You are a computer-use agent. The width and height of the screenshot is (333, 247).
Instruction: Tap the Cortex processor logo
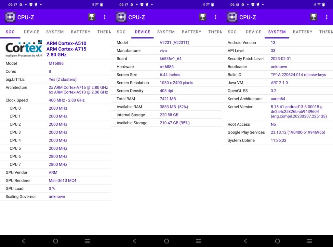click(x=24, y=49)
